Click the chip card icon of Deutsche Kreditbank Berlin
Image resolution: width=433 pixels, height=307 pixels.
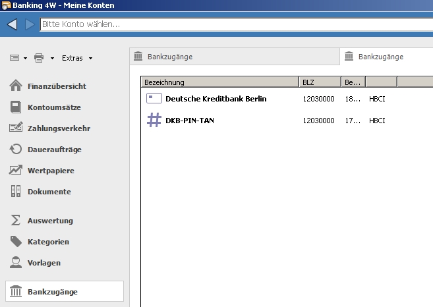click(x=154, y=98)
